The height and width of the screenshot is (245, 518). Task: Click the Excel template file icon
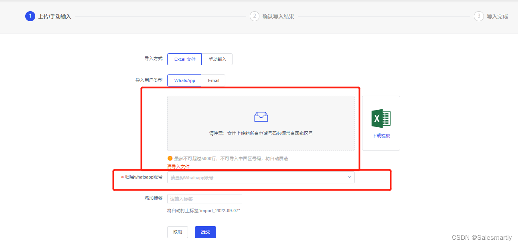click(381, 118)
